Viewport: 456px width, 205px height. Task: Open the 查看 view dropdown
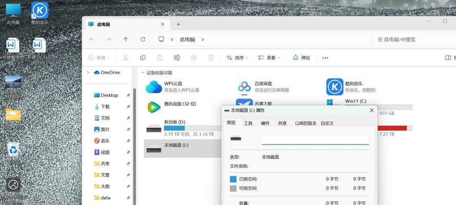(x=269, y=58)
